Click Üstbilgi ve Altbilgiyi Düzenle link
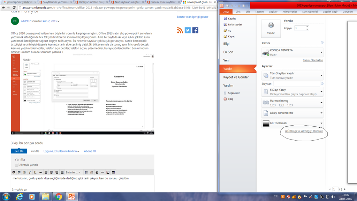 (304, 131)
